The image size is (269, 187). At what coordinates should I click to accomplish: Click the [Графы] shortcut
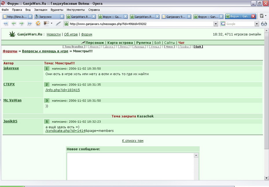tap(184, 47)
